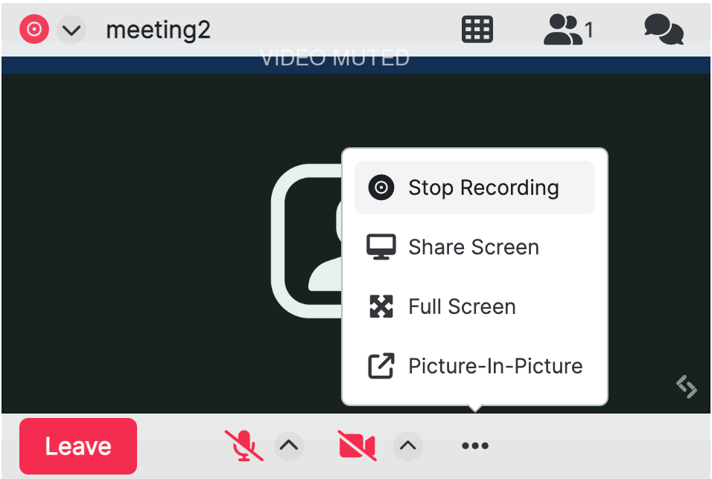Viewport: 712px width, 479px height.
Task: Show the participants list
Action: [564, 29]
